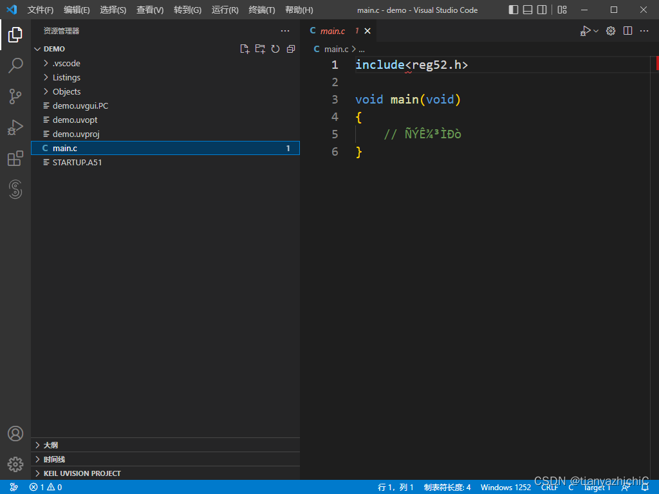Screen dimensions: 659x494
Task: Open Explorer panel more actions menu
Action: coord(285,31)
